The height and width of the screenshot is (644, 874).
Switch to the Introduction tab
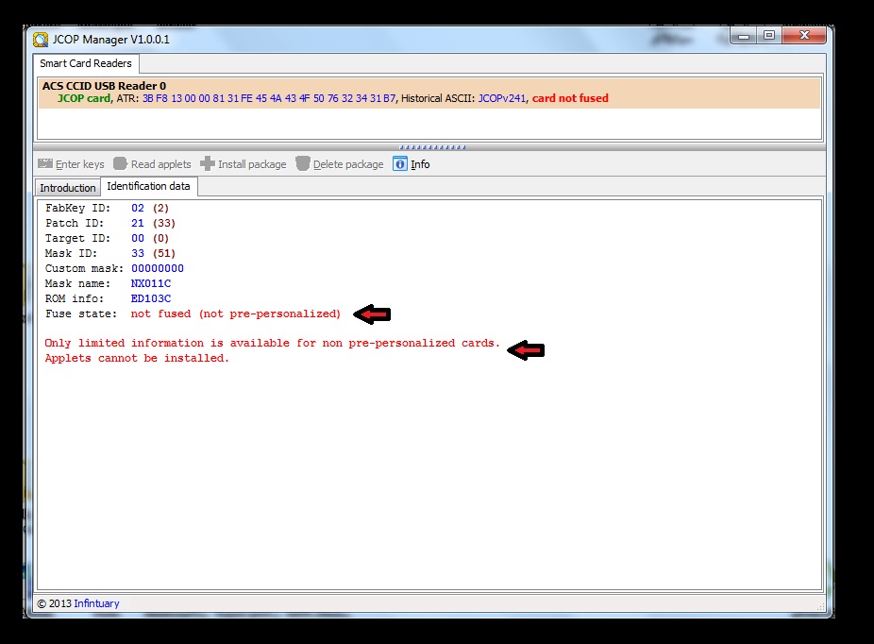pos(68,188)
